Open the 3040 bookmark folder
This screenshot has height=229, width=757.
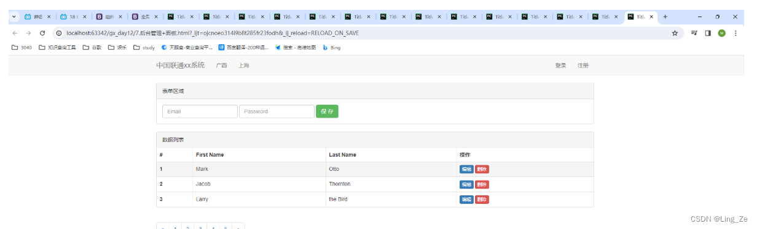(x=22, y=47)
